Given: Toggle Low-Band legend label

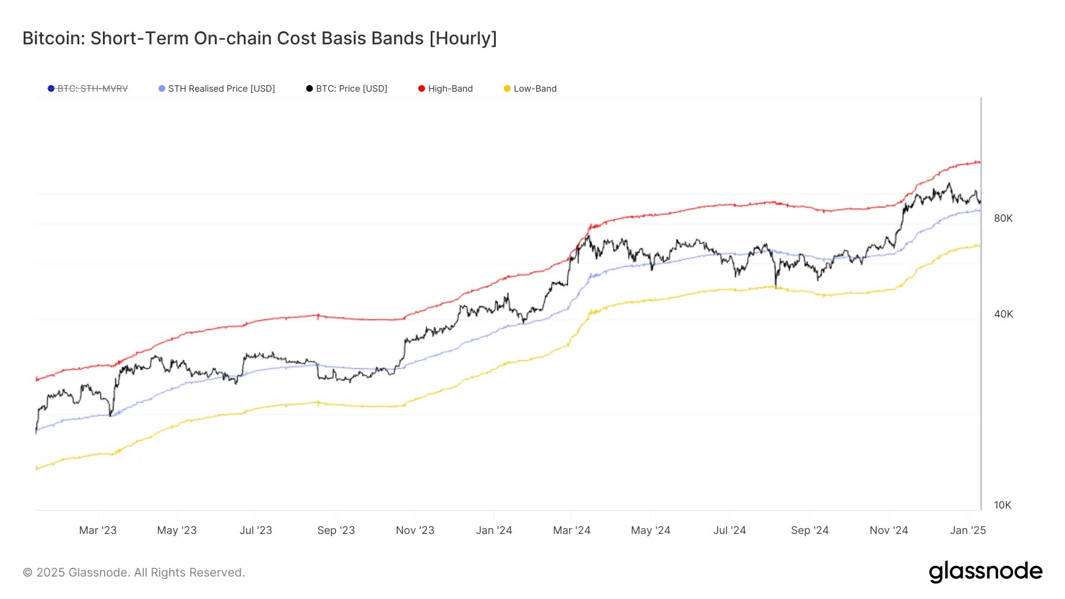Looking at the screenshot, I should [535, 89].
